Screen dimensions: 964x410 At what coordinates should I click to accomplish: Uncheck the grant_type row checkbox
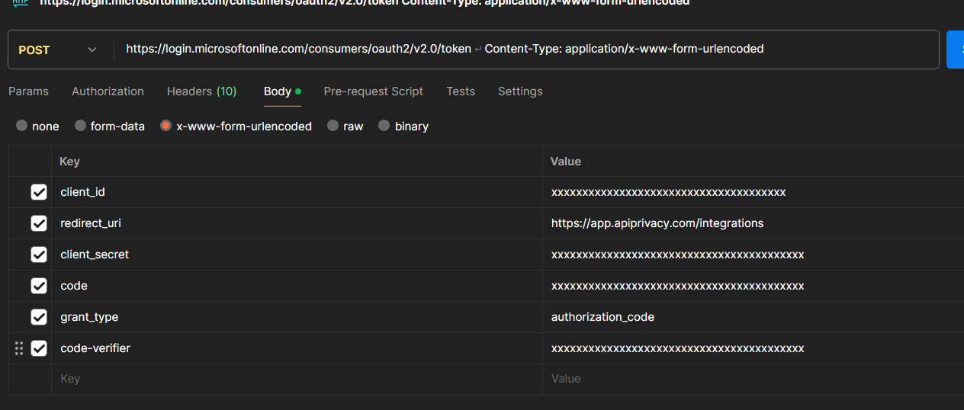pyautogui.click(x=39, y=317)
